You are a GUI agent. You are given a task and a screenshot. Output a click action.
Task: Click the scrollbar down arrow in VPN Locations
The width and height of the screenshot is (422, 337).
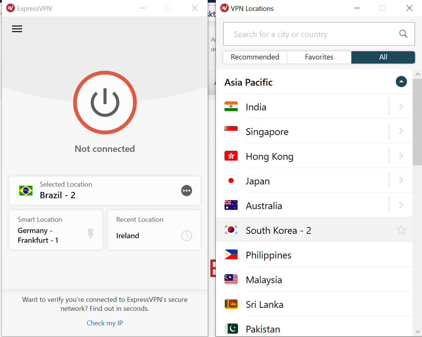pyautogui.click(x=418, y=332)
